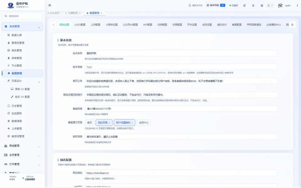Open 数据清理 in sidebar
The width and height of the screenshot is (301, 188).
point(17,121)
